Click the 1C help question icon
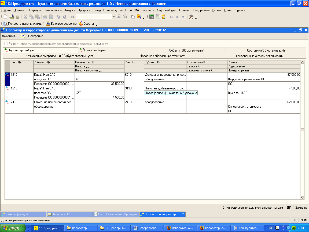This screenshot has height=232, width=309. point(139,17)
